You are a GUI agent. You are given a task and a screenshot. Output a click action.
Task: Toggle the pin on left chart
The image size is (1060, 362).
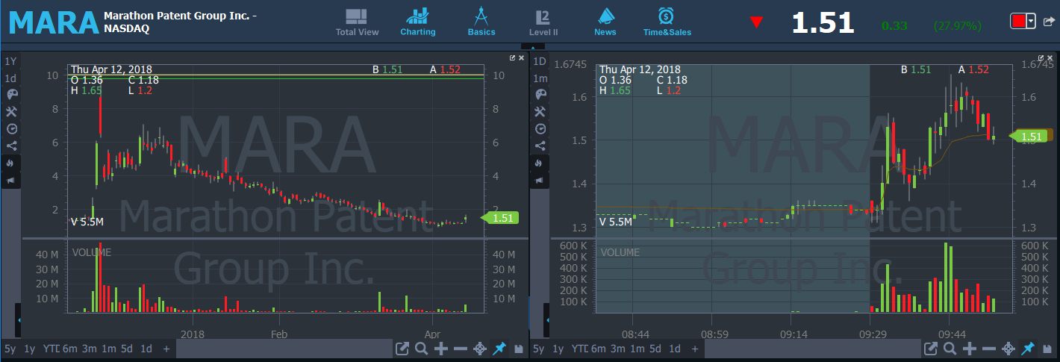click(x=499, y=349)
